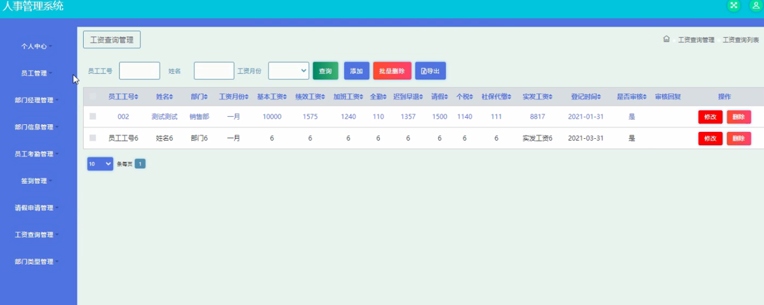The image size is (764, 305).
Task: Click 修改 for row 员工工号6
Action: coord(710,138)
